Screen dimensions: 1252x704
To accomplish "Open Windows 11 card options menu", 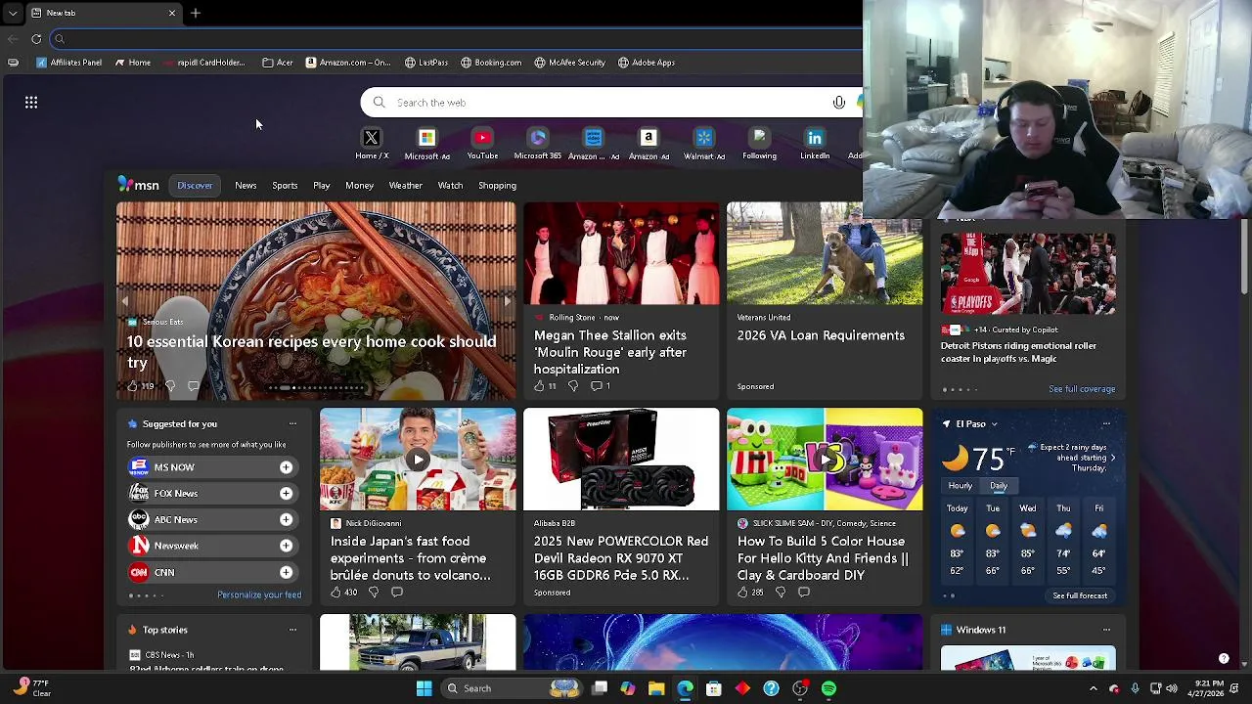I will (x=1106, y=630).
